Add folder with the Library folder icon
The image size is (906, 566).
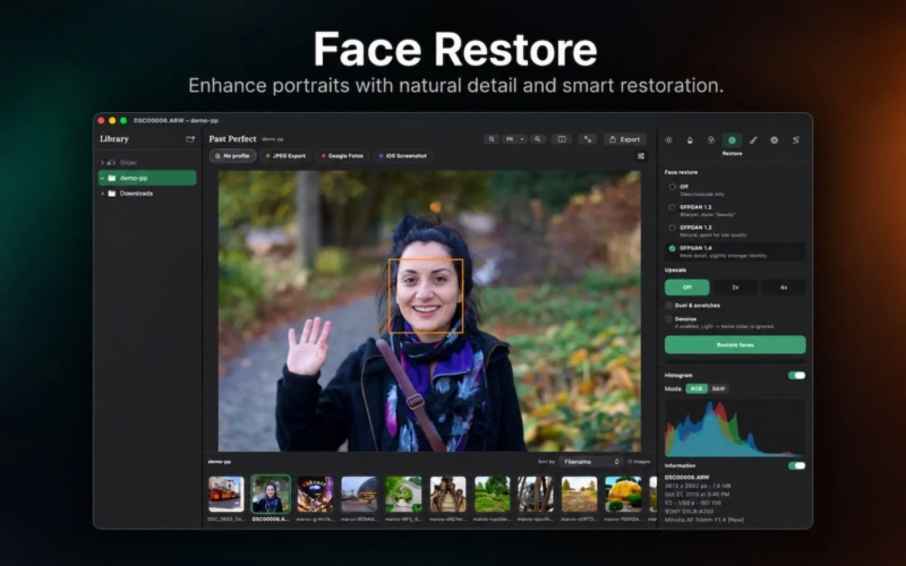coord(190,139)
